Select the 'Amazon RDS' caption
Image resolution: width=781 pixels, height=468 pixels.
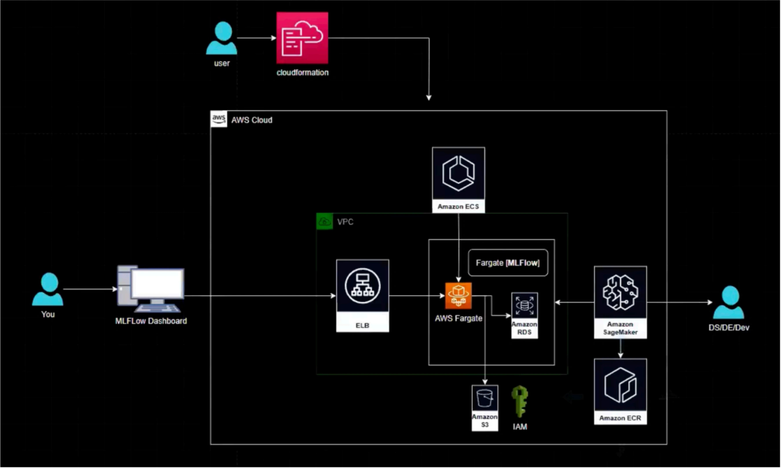click(x=524, y=328)
